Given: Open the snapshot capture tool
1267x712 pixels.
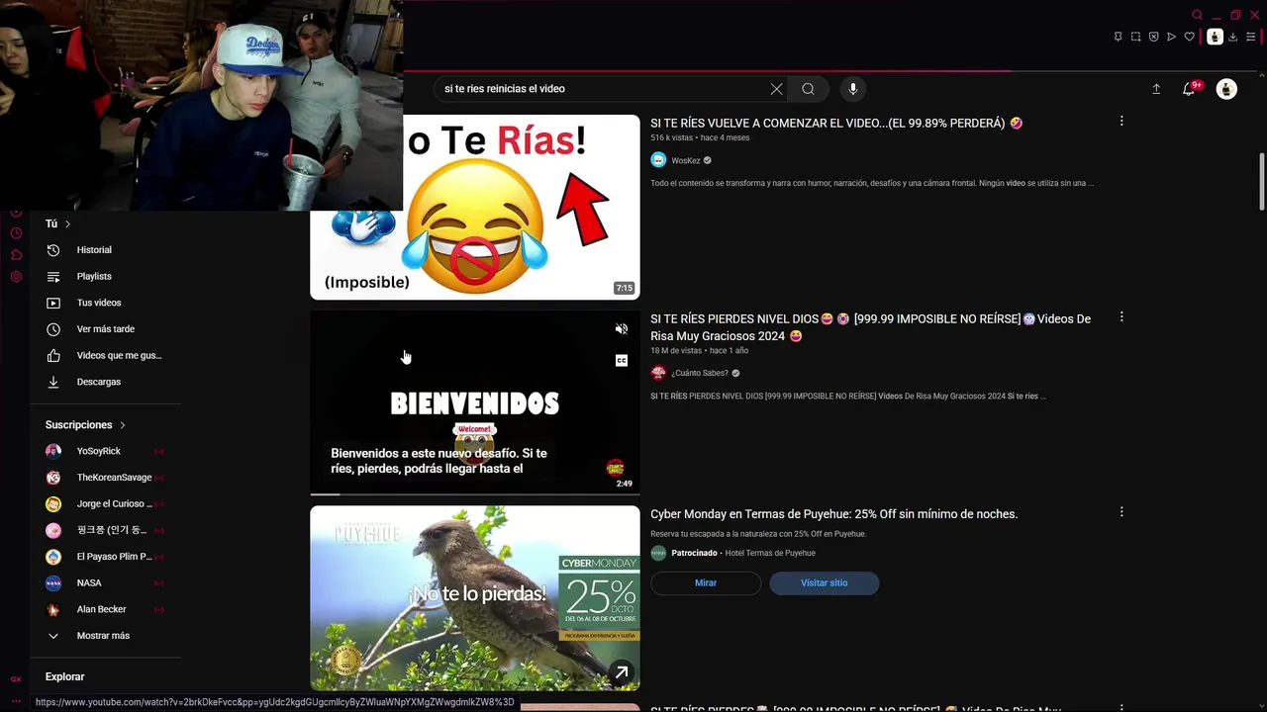Looking at the screenshot, I should pyautogui.click(x=1136, y=37).
